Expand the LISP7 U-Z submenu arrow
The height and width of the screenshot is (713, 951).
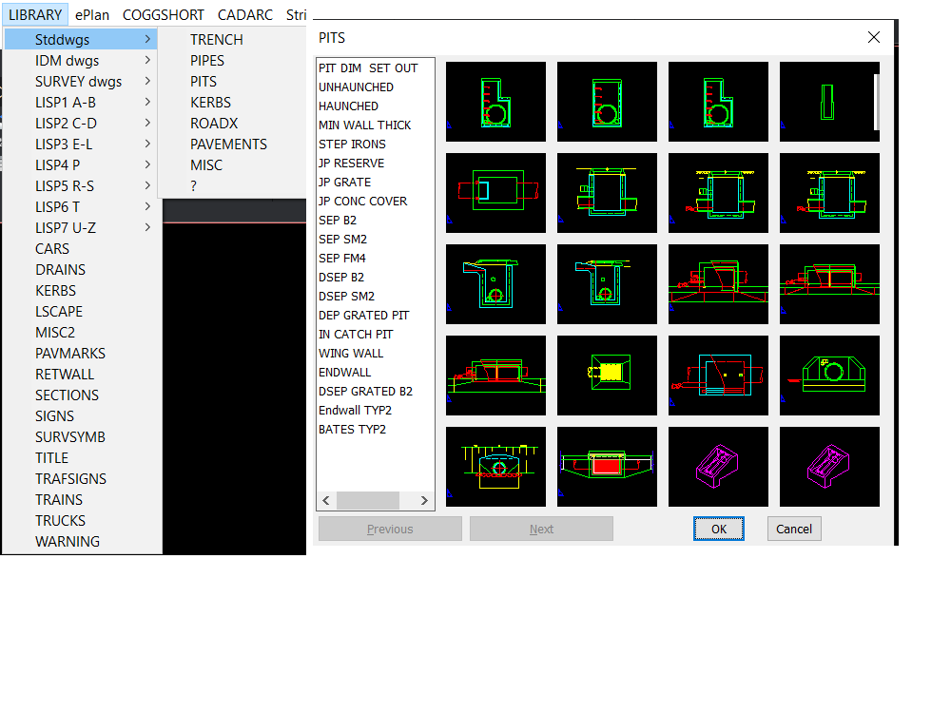148,228
